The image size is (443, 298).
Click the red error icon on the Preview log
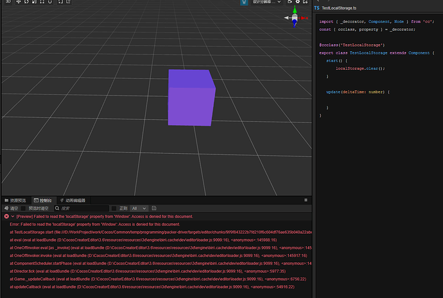(6, 216)
